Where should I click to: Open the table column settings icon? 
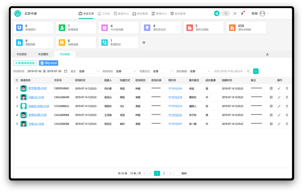click(17, 80)
